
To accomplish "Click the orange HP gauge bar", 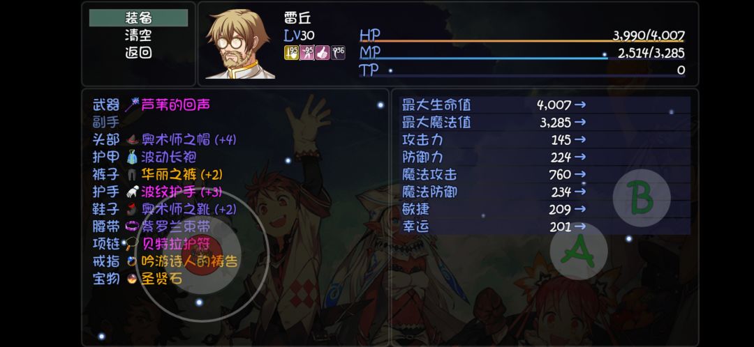I will click(522, 41).
